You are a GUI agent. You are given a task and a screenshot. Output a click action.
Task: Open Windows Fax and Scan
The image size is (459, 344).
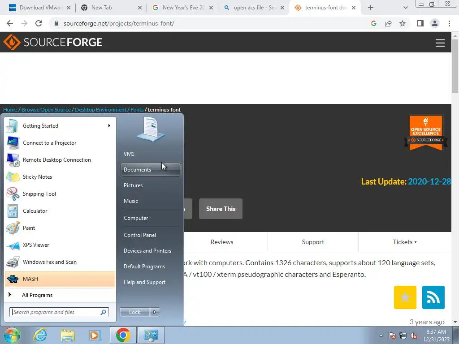click(60, 262)
